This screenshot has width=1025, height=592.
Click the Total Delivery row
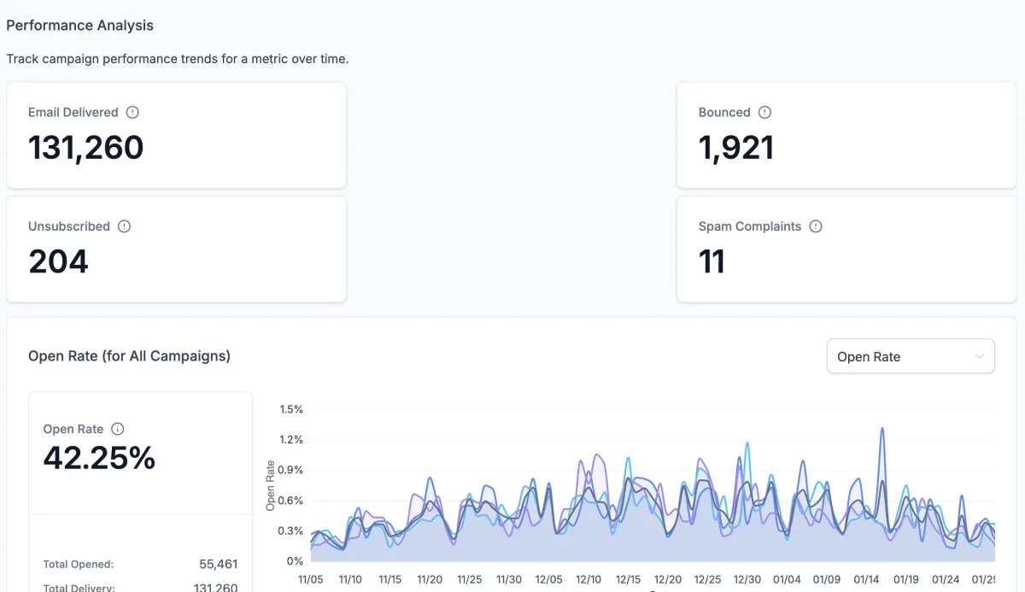coord(140,587)
